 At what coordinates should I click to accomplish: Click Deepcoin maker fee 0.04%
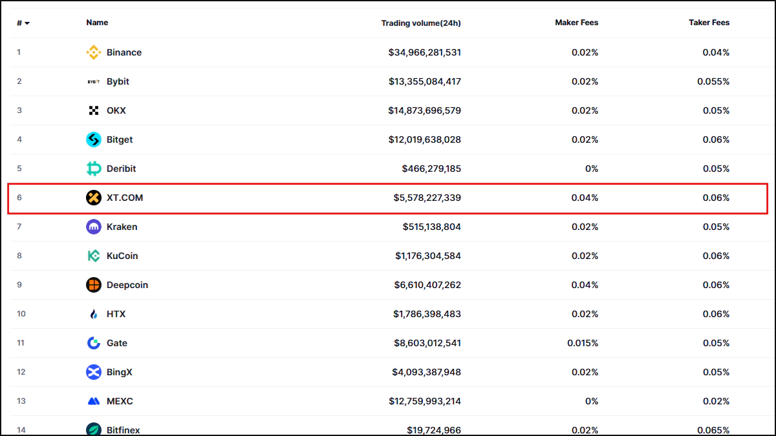click(x=585, y=285)
